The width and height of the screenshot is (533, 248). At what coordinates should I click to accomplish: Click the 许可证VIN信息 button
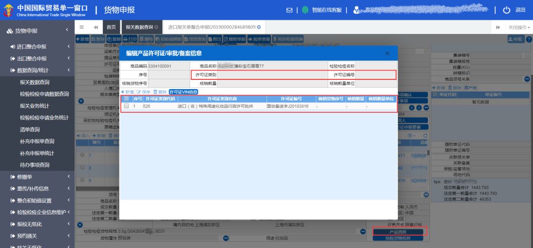point(183,92)
